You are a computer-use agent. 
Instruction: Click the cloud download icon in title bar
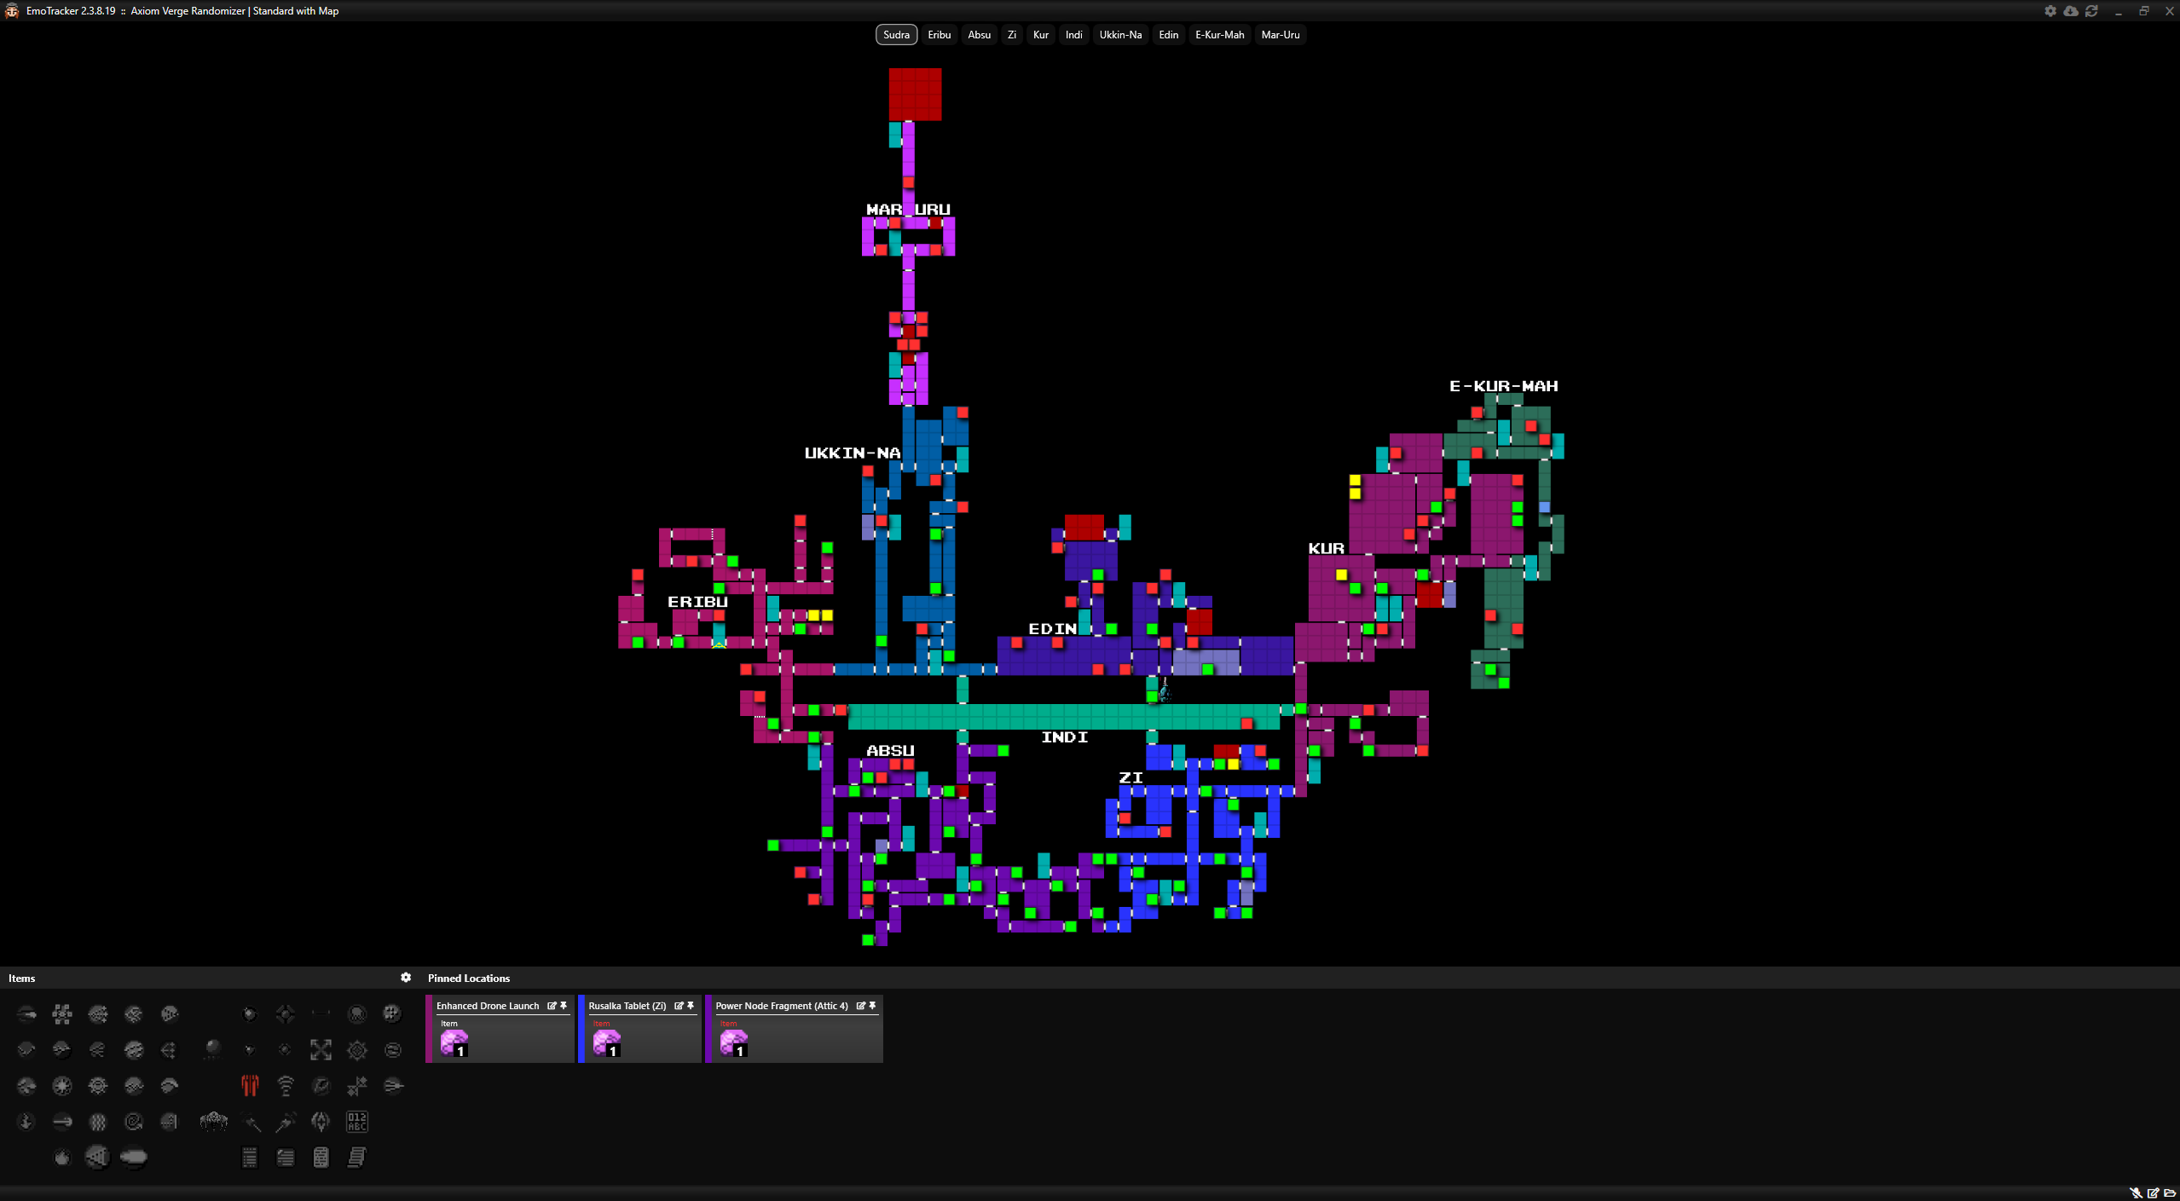[x=2071, y=11]
